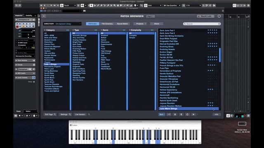The width and height of the screenshot is (264, 148).
Task: Click the camera snapshot icon in plugin header
Action: 84,11
